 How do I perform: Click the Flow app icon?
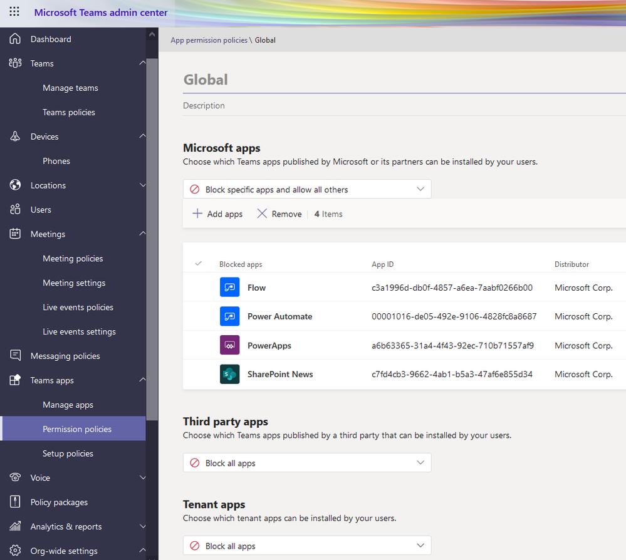click(229, 287)
